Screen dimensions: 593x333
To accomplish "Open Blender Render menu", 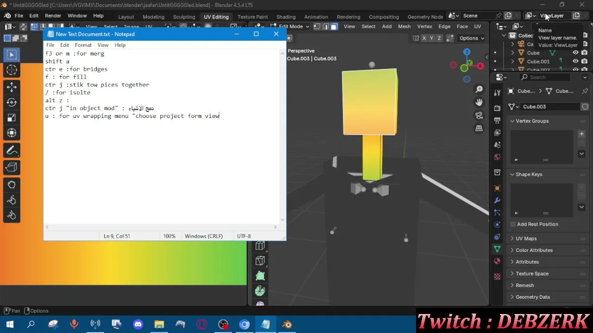I will [53, 16].
